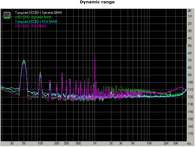Click the 50 Hz frequency label
The image size is (195, 147).
[24, 143]
